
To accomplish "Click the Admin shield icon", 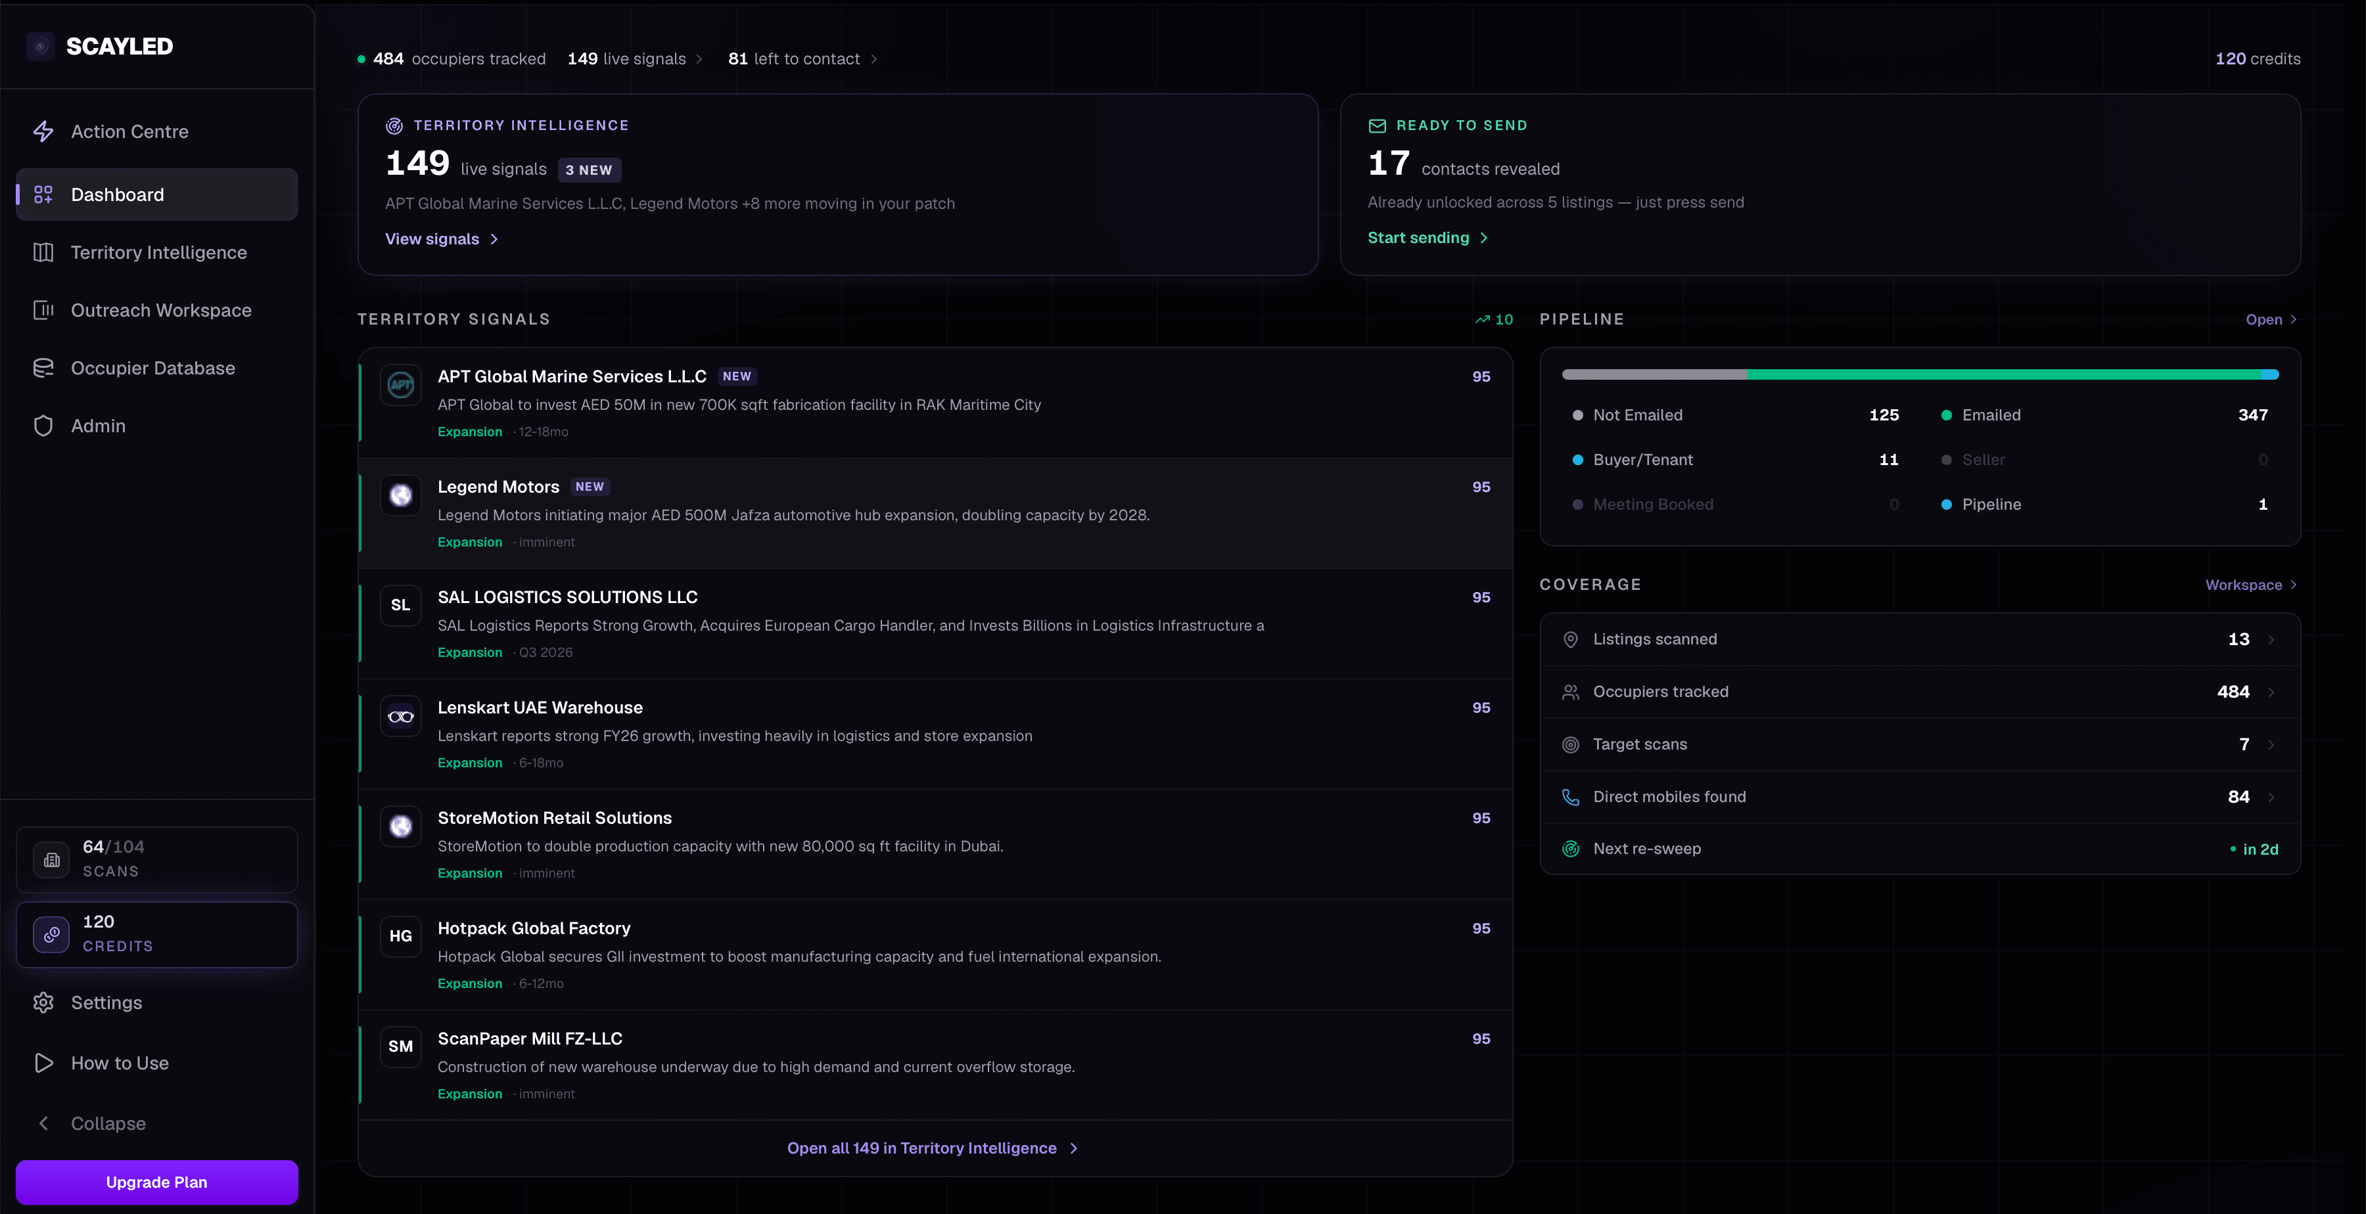I will pyautogui.click(x=43, y=426).
